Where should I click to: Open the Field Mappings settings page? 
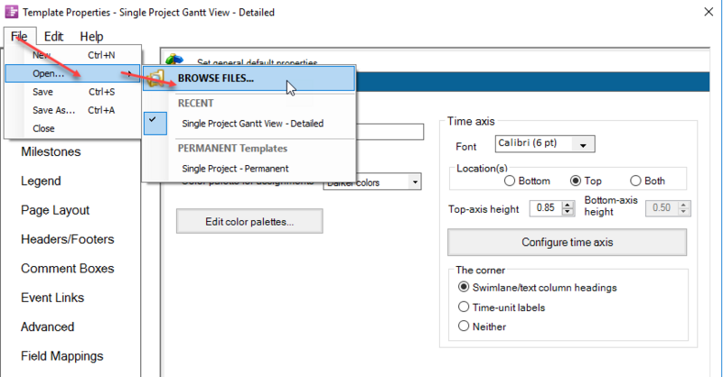pos(61,356)
